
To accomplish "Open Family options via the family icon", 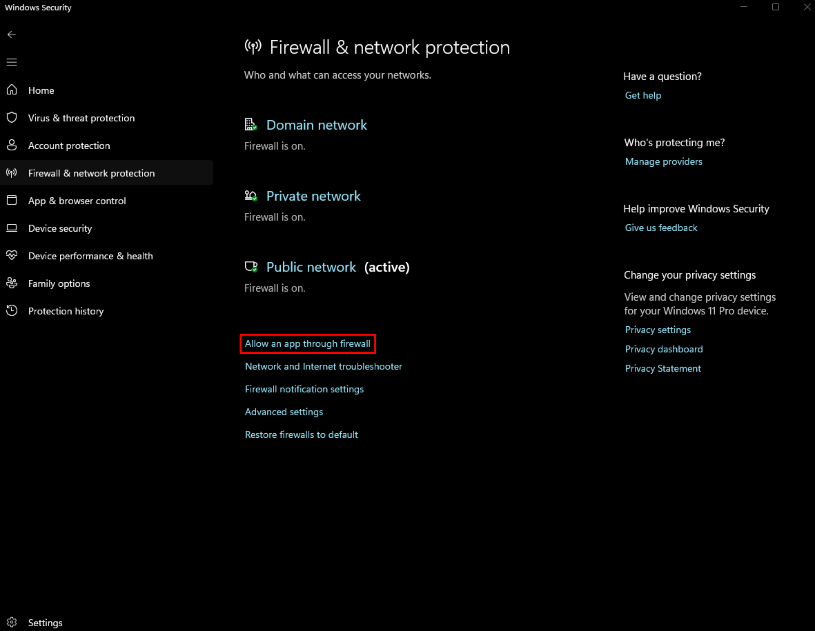I will (12, 283).
